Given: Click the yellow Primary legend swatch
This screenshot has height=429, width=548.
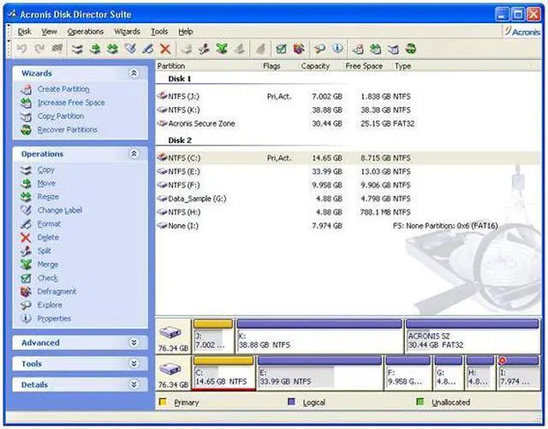Looking at the screenshot, I should click(x=163, y=402).
